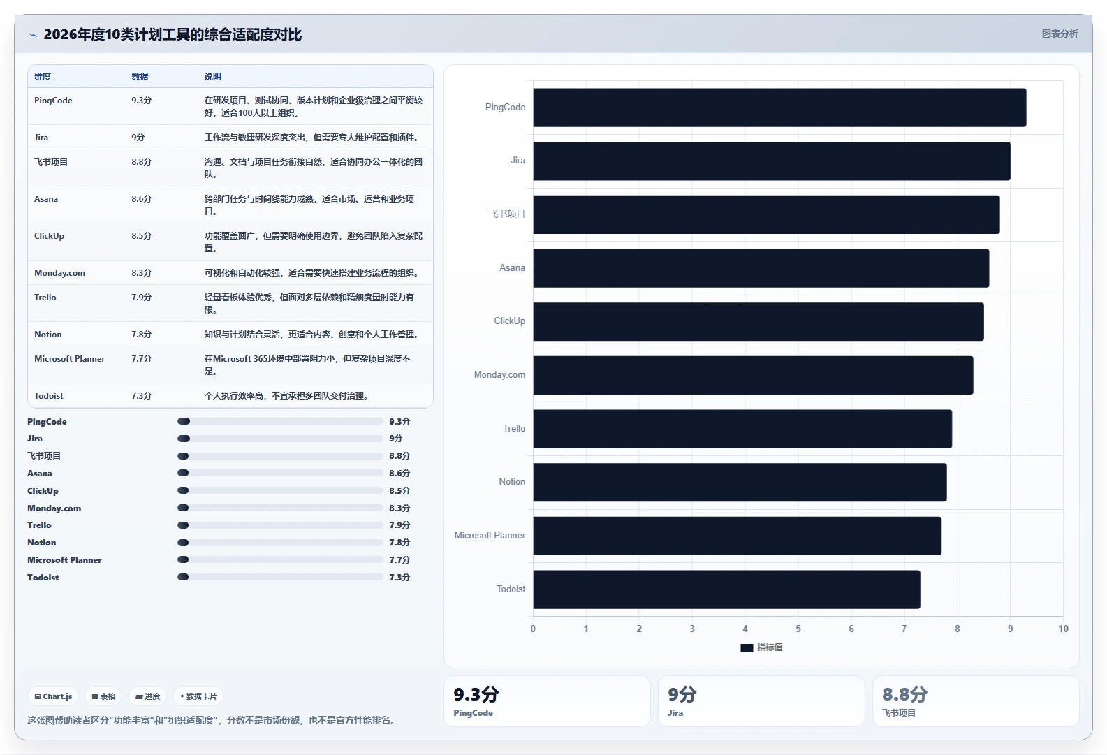The height and width of the screenshot is (755, 1107).
Task: Click the Todoist bar in the chart
Action: pos(726,589)
